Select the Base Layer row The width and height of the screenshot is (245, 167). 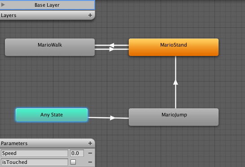(47, 5)
